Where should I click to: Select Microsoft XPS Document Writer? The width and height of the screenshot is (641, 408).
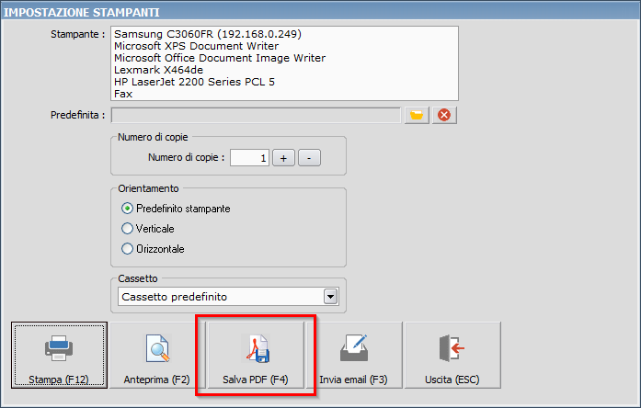[x=284, y=46]
